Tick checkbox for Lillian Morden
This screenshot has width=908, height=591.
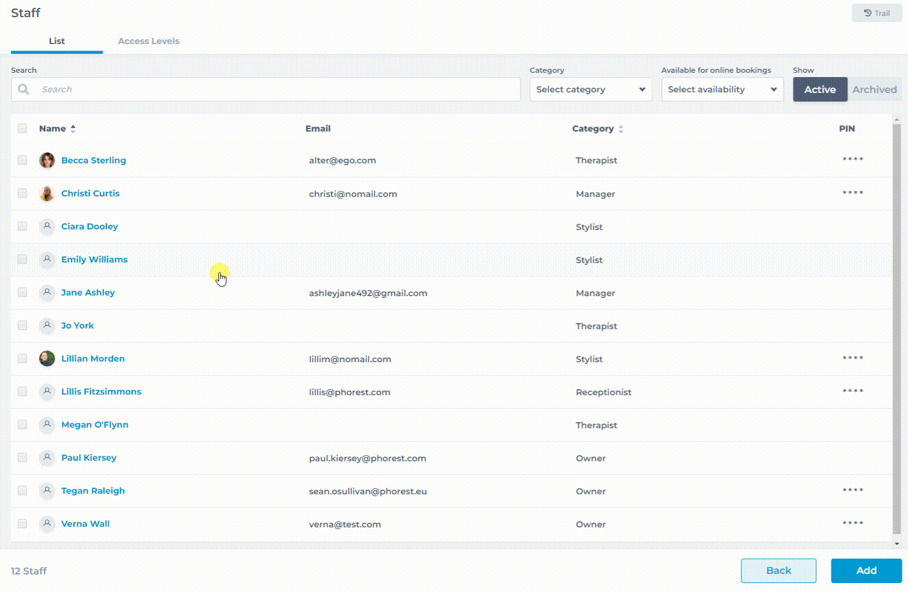[x=23, y=359]
